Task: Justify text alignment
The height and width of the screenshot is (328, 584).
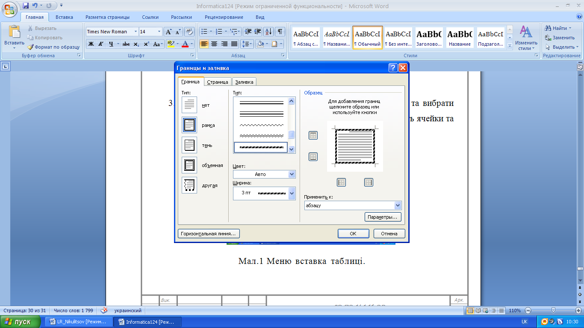Action: 234,44
